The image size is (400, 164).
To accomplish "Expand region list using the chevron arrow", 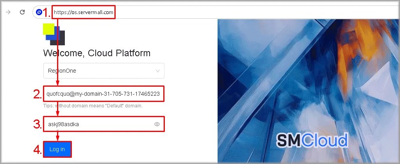I will point(158,71).
